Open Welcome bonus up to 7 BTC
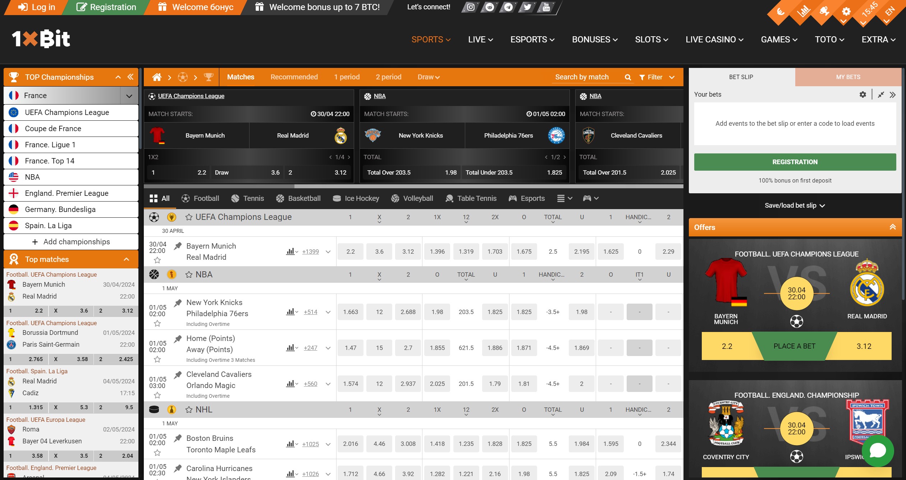906x480 pixels. coord(317,7)
